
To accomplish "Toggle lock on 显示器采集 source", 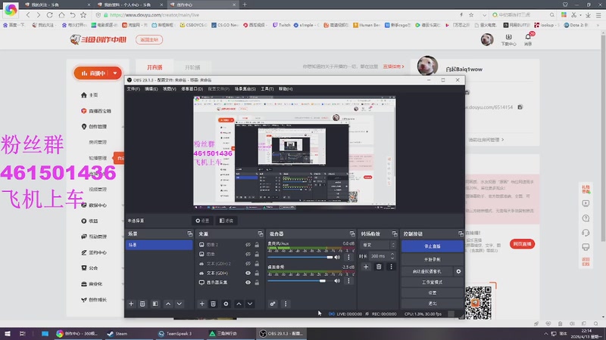I will (257, 283).
